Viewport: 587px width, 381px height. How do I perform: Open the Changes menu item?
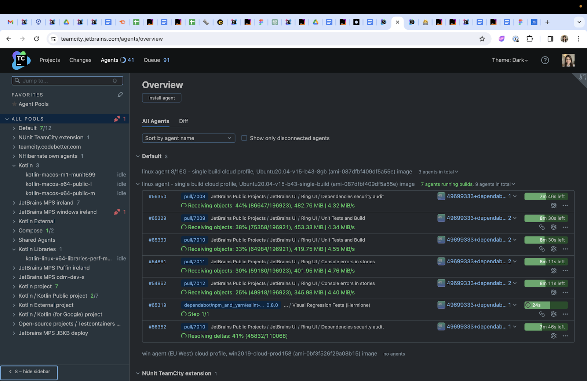coord(80,60)
